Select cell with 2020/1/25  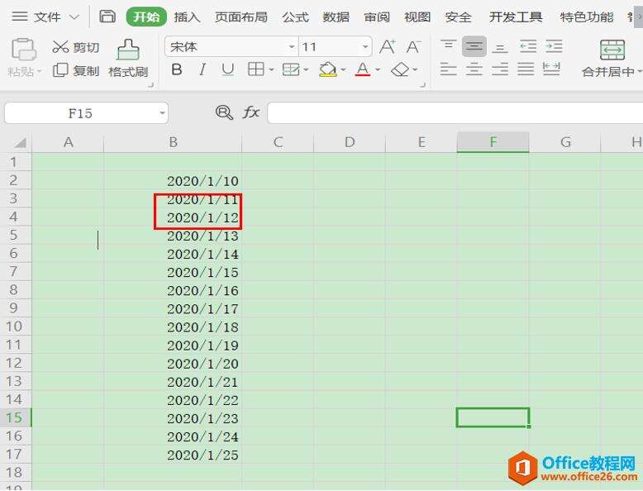point(173,455)
